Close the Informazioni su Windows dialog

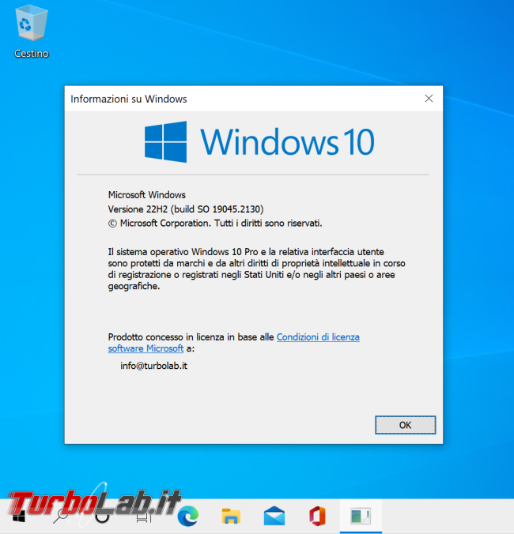pyautogui.click(x=429, y=99)
